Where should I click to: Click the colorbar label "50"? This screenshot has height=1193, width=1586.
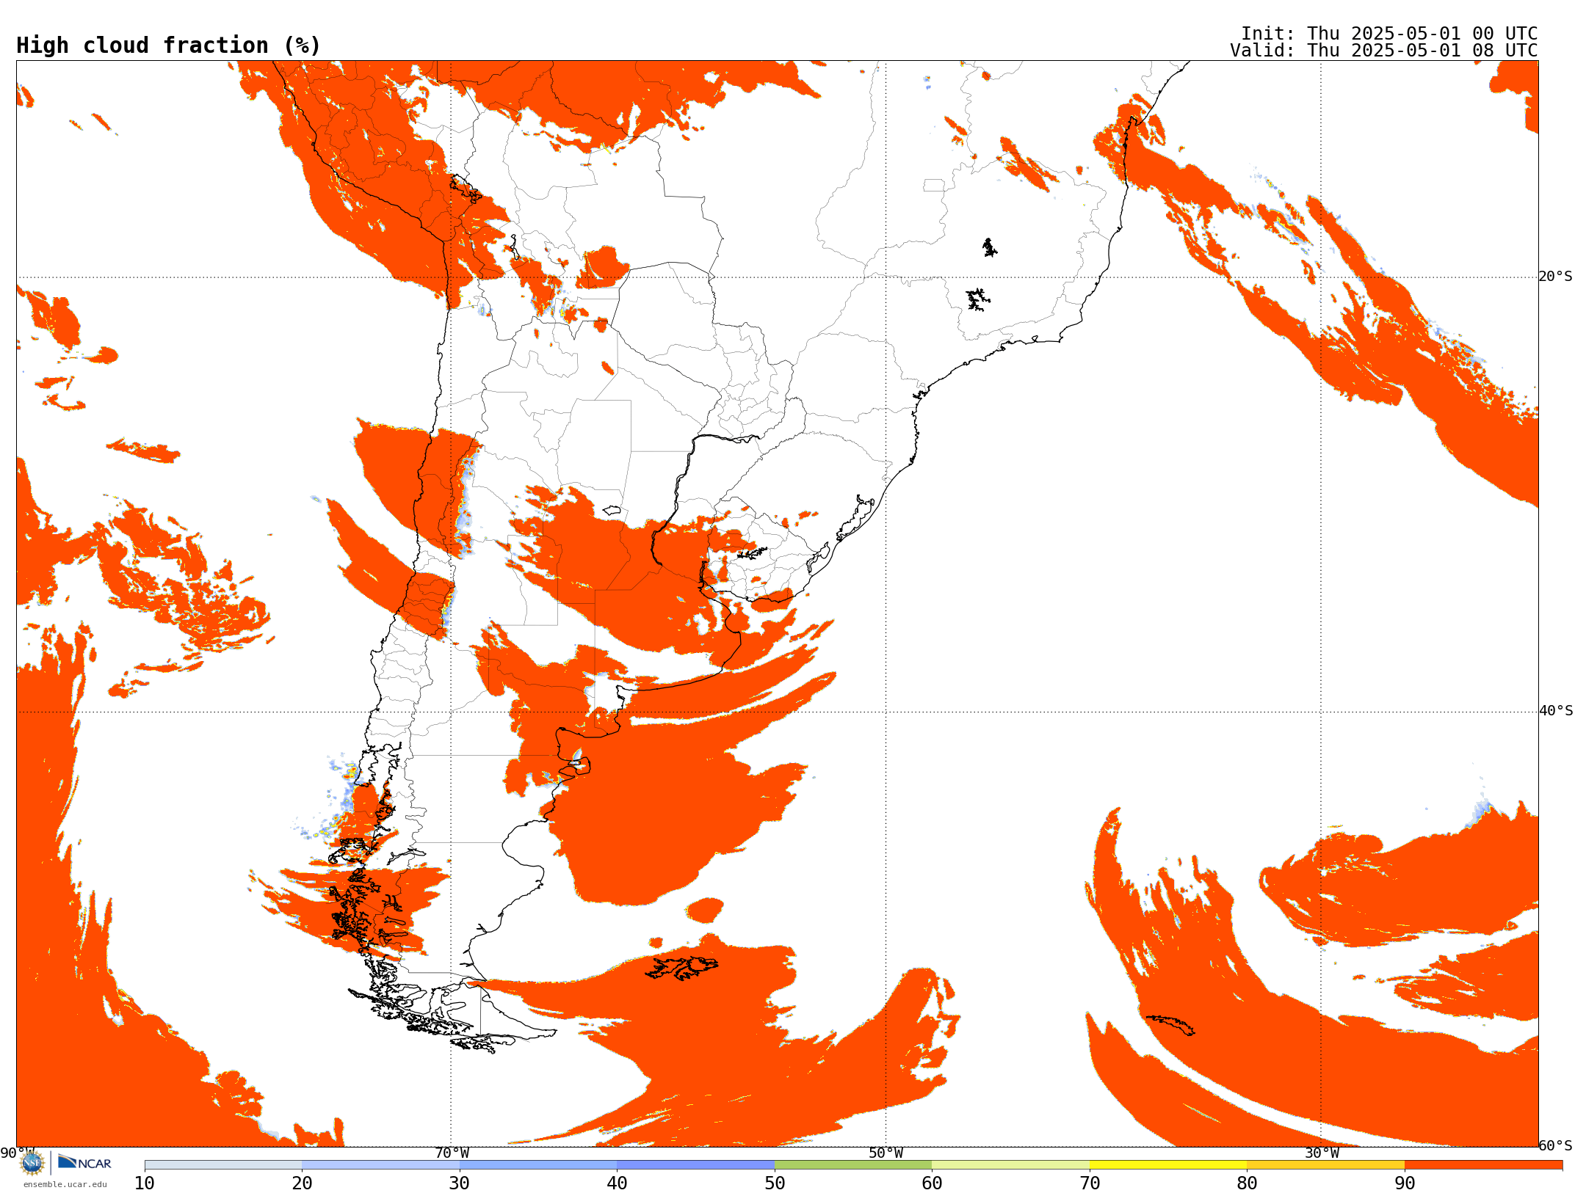tap(775, 1183)
